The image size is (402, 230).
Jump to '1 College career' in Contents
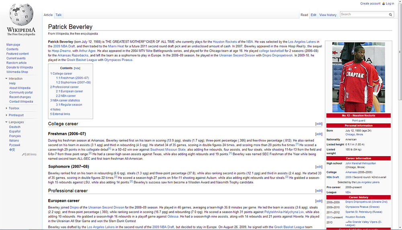point(61,73)
